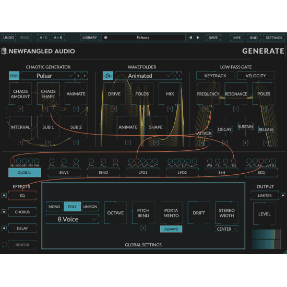287x287 pixels.
Task: Click the UNDO button
Action: coord(8,38)
